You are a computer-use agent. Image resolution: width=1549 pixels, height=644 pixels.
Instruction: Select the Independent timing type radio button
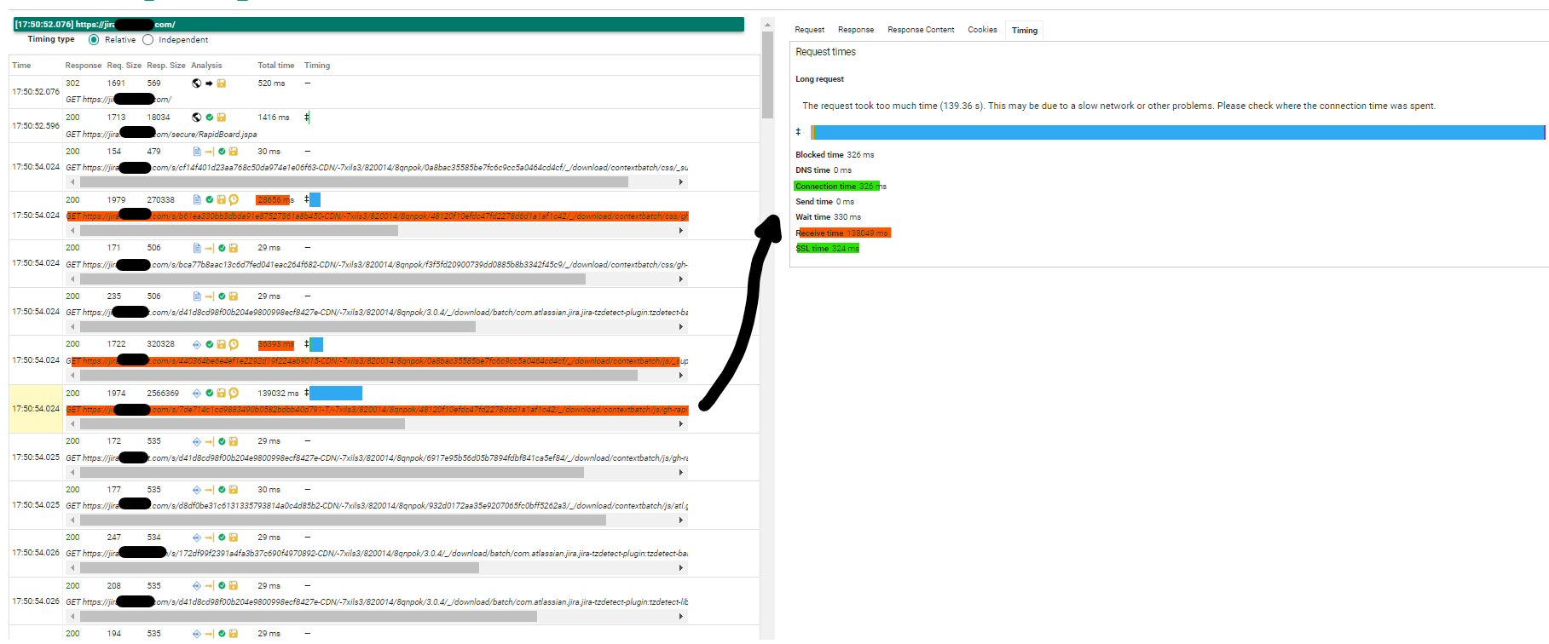pos(148,40)
